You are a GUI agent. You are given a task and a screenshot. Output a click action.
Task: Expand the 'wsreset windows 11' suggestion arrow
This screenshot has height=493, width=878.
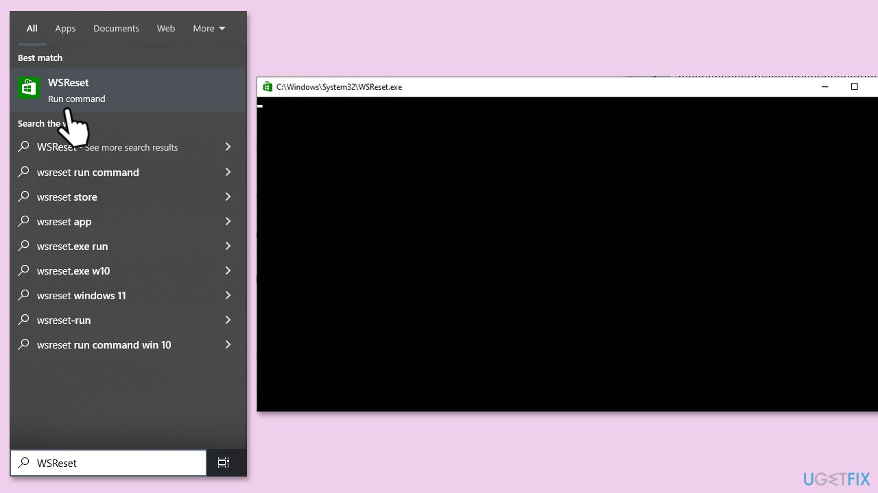tap(228, 295)
